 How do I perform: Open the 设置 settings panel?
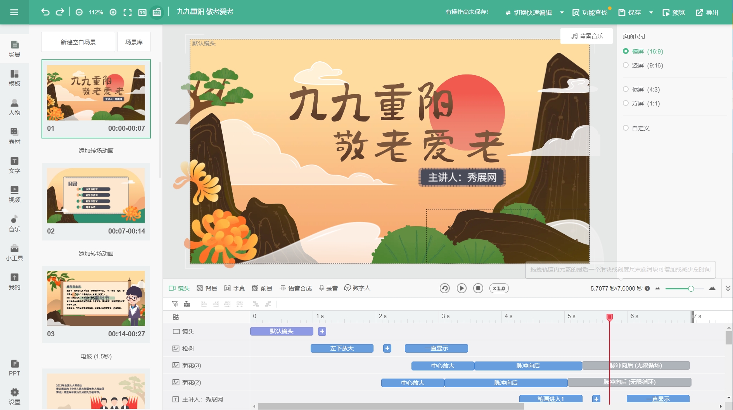point(14,396)
